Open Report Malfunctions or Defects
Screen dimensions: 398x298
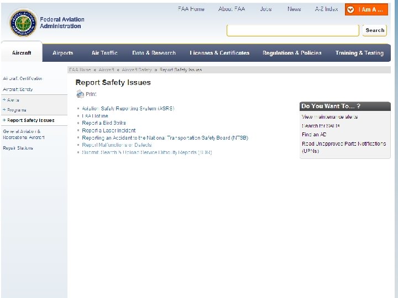[x=117, y=145]
